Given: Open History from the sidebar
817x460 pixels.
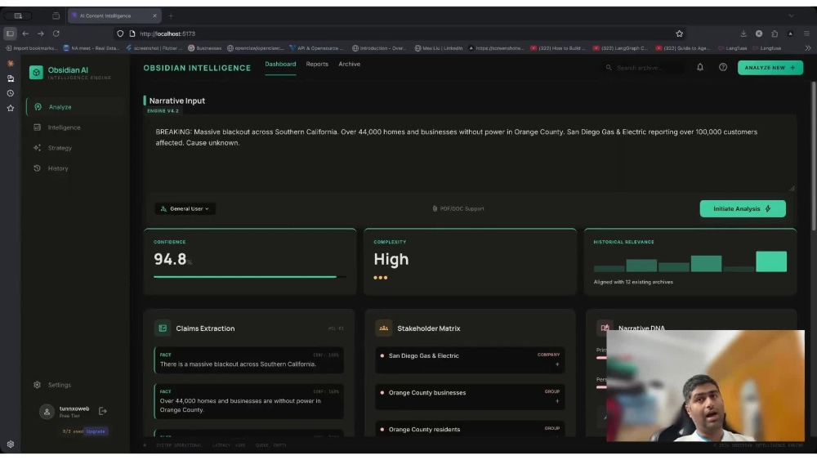Looking at the screenshot, I should tap(58, 168).
